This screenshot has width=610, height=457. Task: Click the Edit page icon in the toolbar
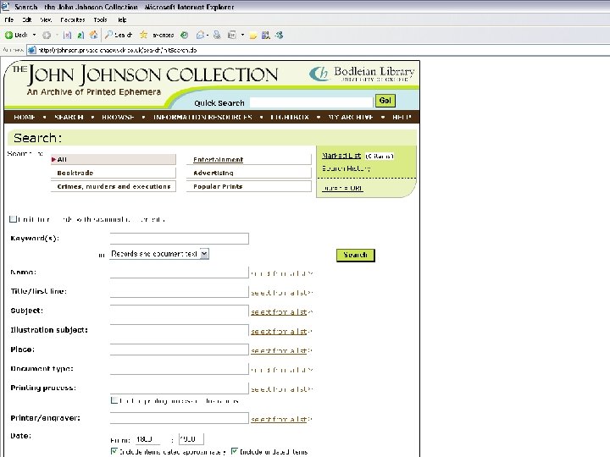[x=232, y=36]
